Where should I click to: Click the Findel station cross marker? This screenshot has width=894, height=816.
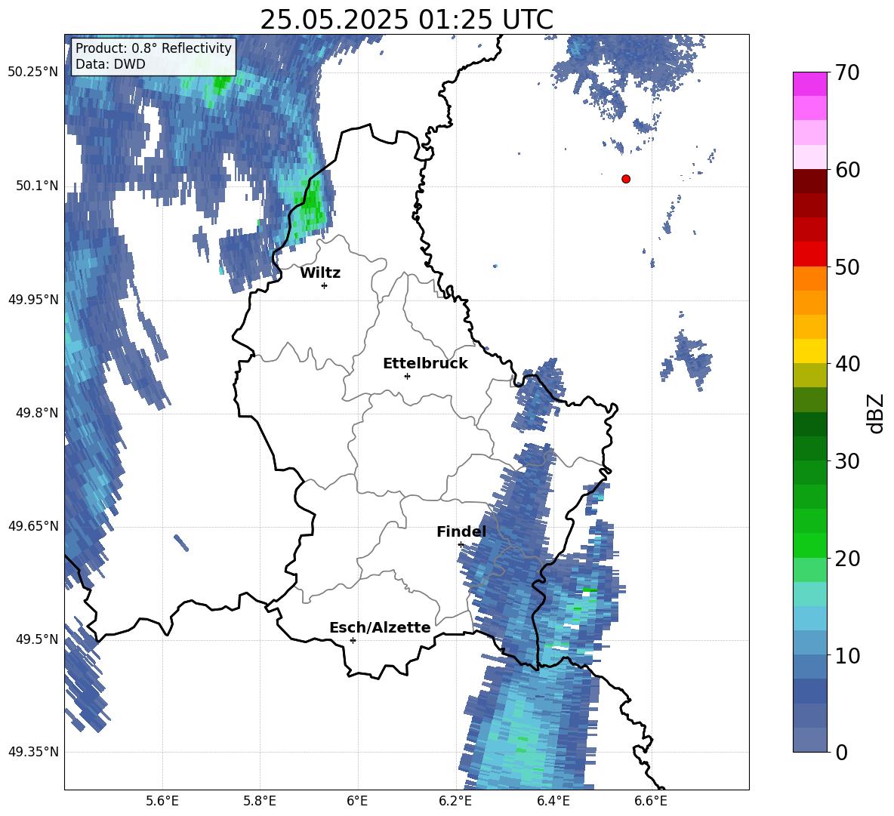point(461,545)
